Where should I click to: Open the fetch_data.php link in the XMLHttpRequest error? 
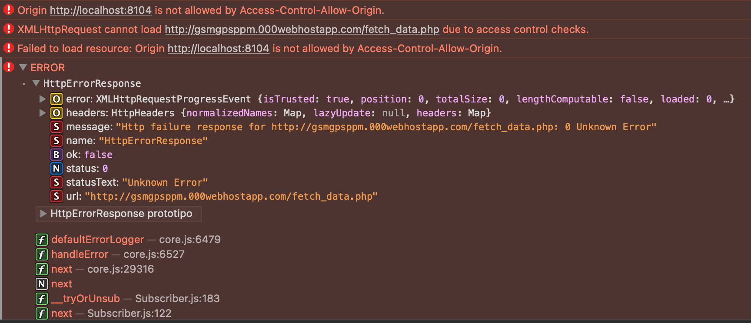click(301, 30)
